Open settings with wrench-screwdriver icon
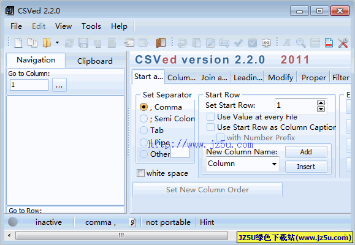Viewport: 355px width, 245px height. point(343,42)
